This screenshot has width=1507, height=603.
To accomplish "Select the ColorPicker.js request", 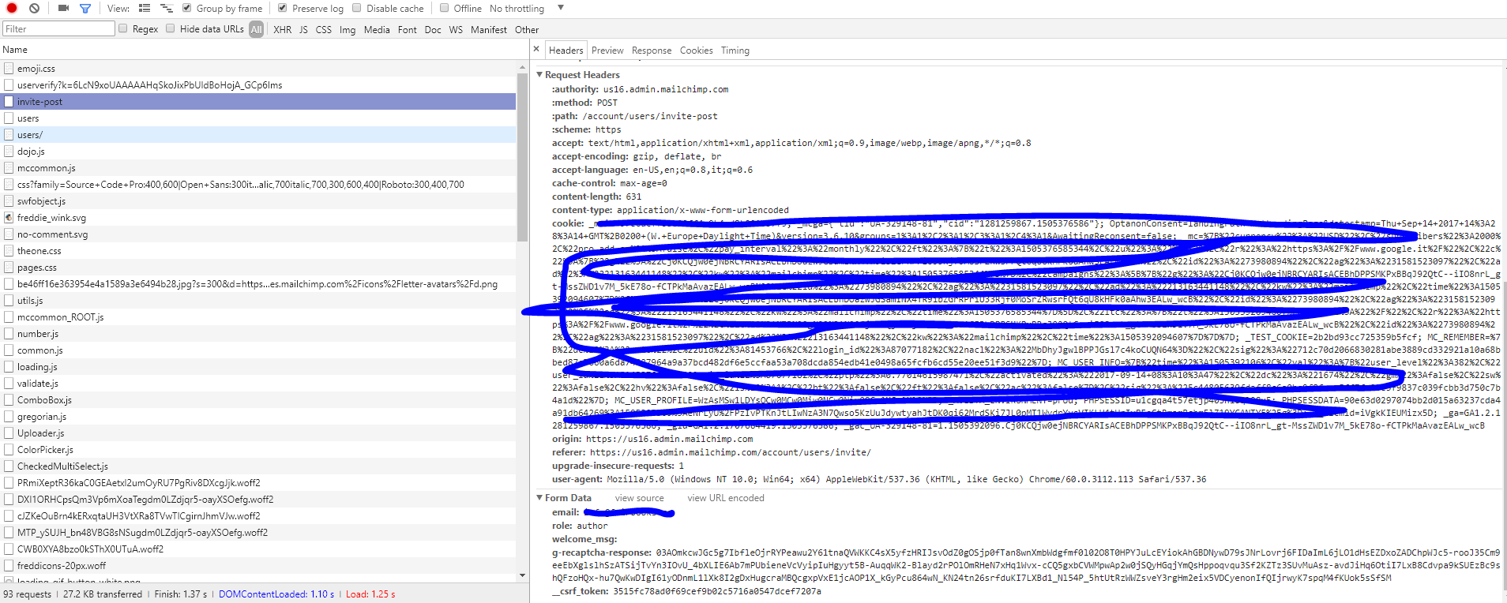I will 259,450.
